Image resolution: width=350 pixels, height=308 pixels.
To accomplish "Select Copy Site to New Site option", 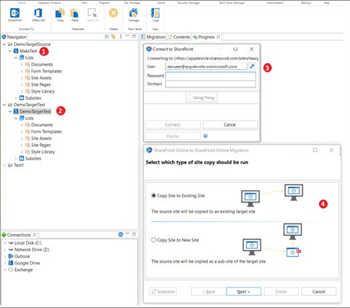I will (x=153, y=240).
